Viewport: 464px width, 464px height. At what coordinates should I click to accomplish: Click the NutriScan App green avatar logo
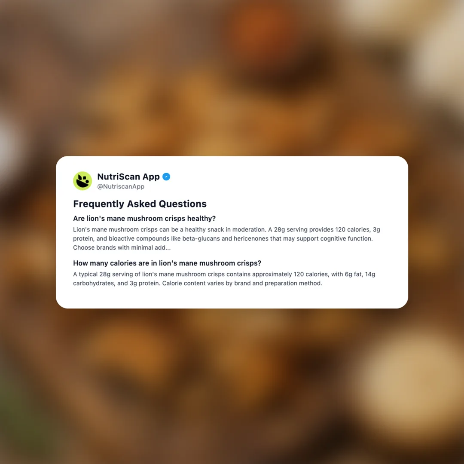click(x=82, y=181)
